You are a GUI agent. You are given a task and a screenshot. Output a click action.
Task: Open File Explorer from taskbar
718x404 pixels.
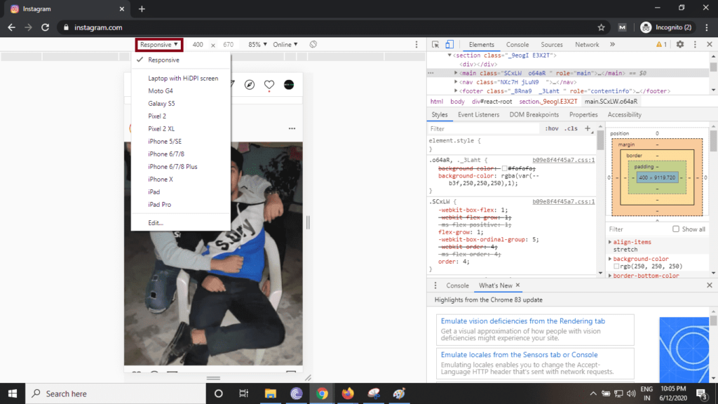coord(271,393)
